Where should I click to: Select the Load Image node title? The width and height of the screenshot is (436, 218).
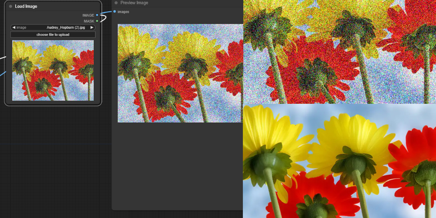(26, 7)
